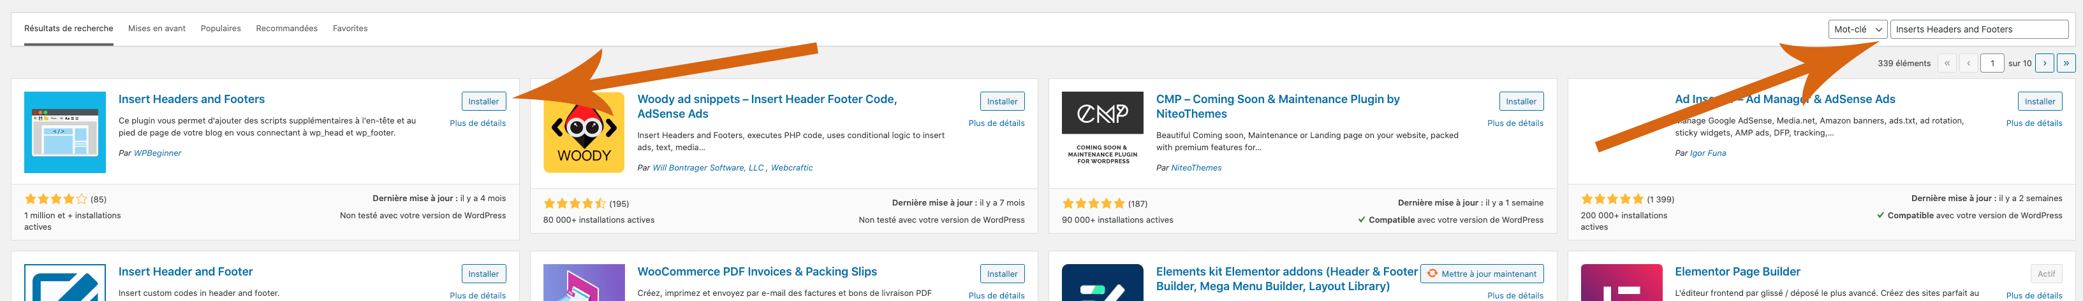Click the Woody ad snippets plugin icon
The image size is (2083, 301).
[584, 132]
